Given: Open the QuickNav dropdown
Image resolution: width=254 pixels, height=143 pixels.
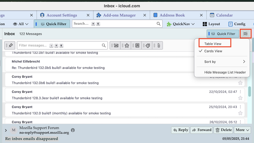Looking at the screenshot, I should click(181, 24).
